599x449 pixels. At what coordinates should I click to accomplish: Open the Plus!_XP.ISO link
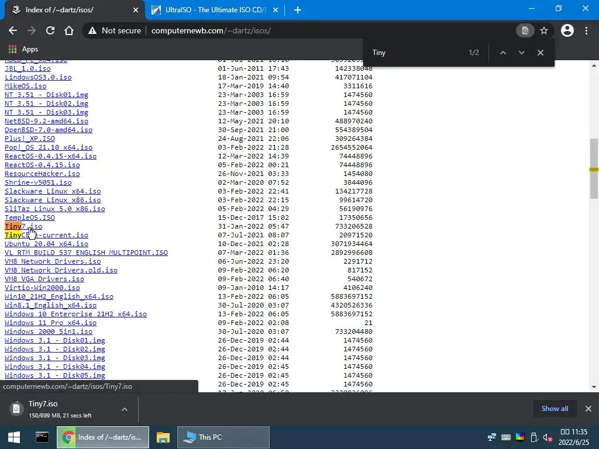point(30,139)
